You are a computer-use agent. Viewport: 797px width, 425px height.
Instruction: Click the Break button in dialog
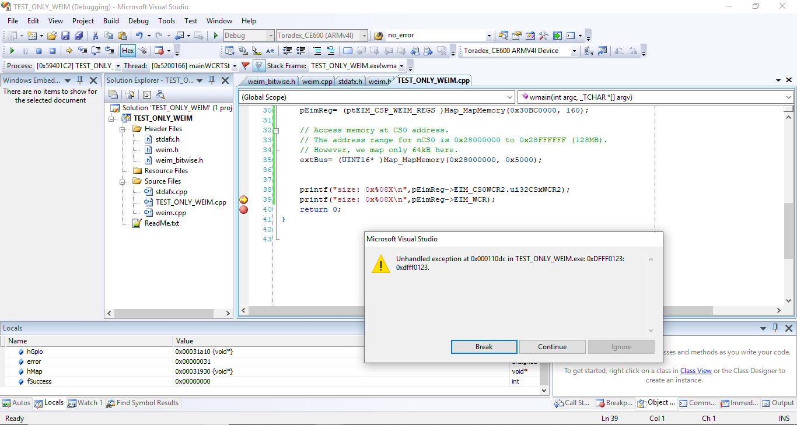(484, 347)
